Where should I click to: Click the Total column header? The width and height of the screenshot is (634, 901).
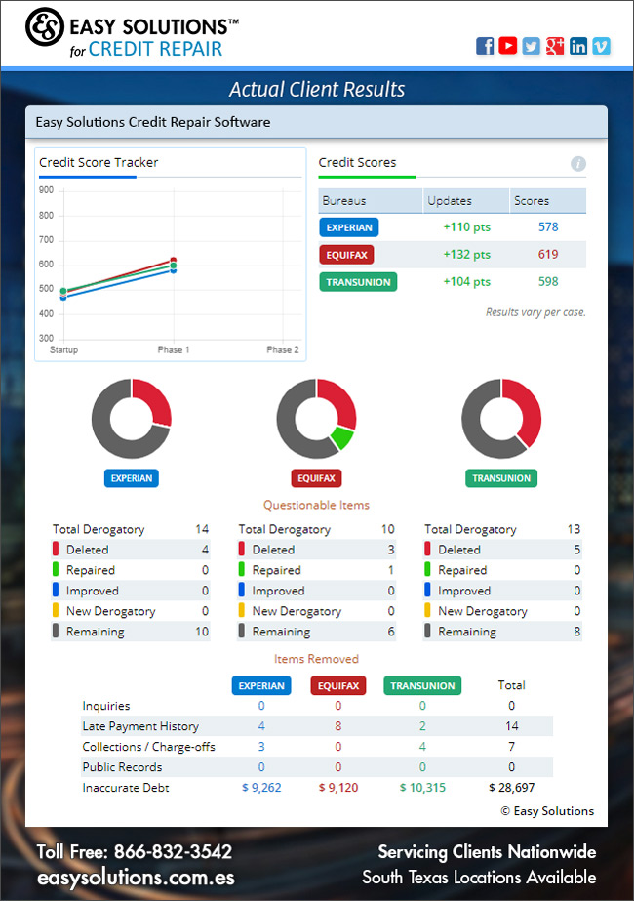pos(512,685)
